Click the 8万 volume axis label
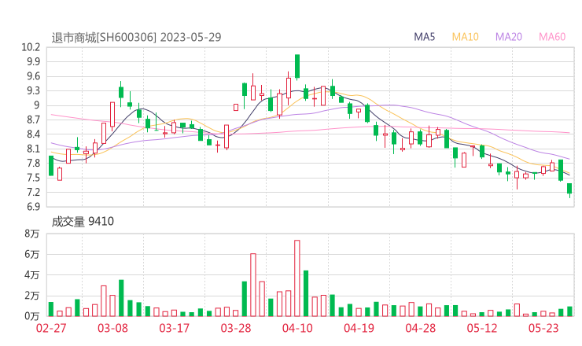The image size is (582, 346). [x=32, y=234]
